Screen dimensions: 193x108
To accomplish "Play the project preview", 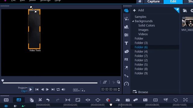I will [31, 89].
